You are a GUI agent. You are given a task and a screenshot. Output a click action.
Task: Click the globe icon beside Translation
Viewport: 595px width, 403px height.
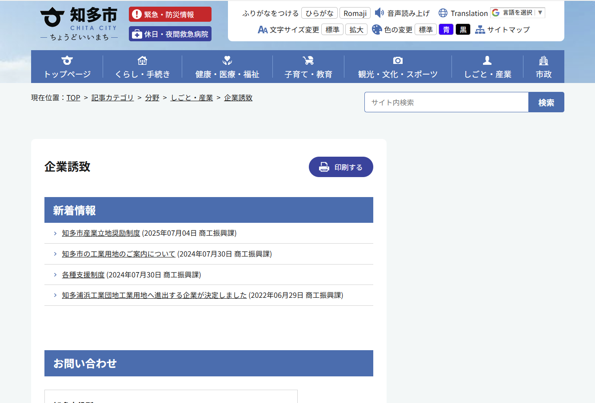(x=443, y=13)
